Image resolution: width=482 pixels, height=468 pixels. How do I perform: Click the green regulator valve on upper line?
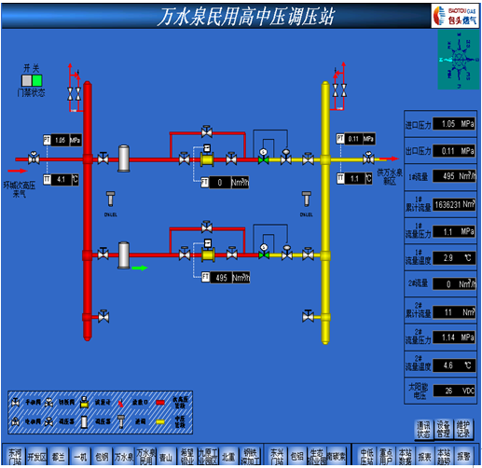point(263,158)
